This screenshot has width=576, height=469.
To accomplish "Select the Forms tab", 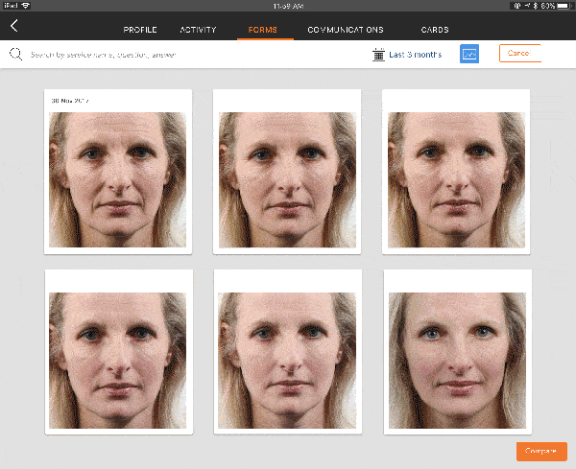I will (x=263, y=30).
